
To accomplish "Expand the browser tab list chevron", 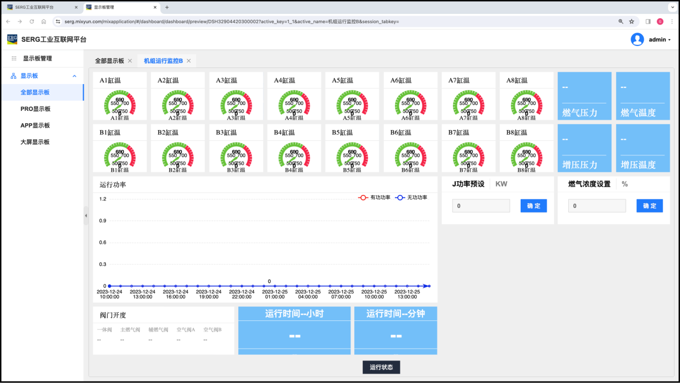I will (671, 7).
